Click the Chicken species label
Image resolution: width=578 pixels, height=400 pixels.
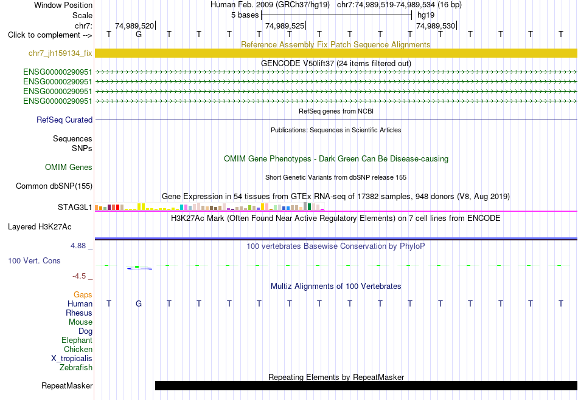(x=78, y=349)
